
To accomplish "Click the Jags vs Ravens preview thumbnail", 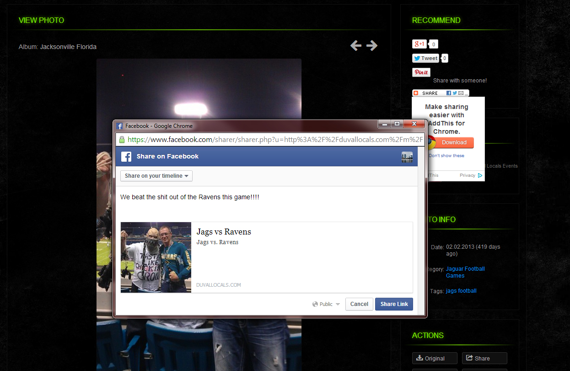I will (156, 257).
